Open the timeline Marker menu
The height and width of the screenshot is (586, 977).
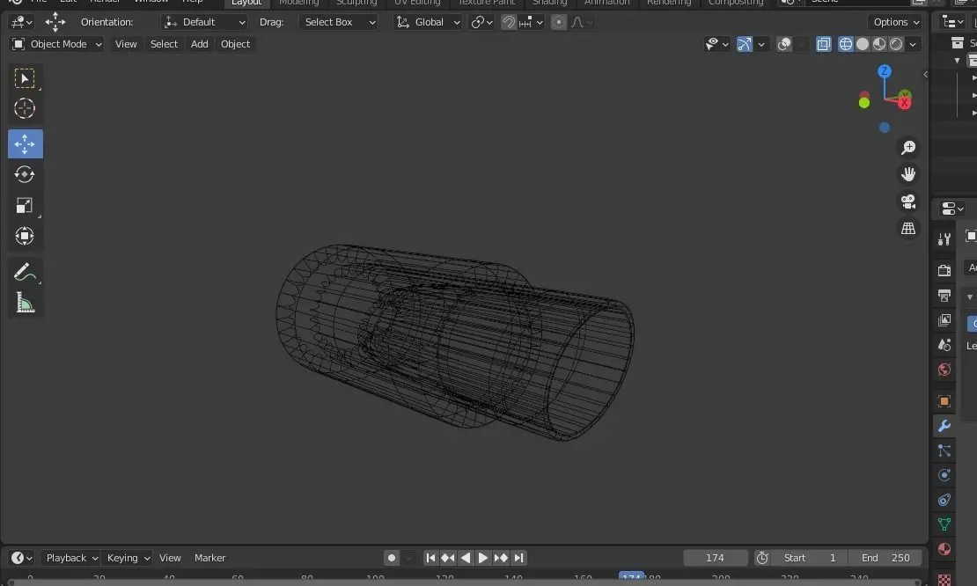click(210, 558)
